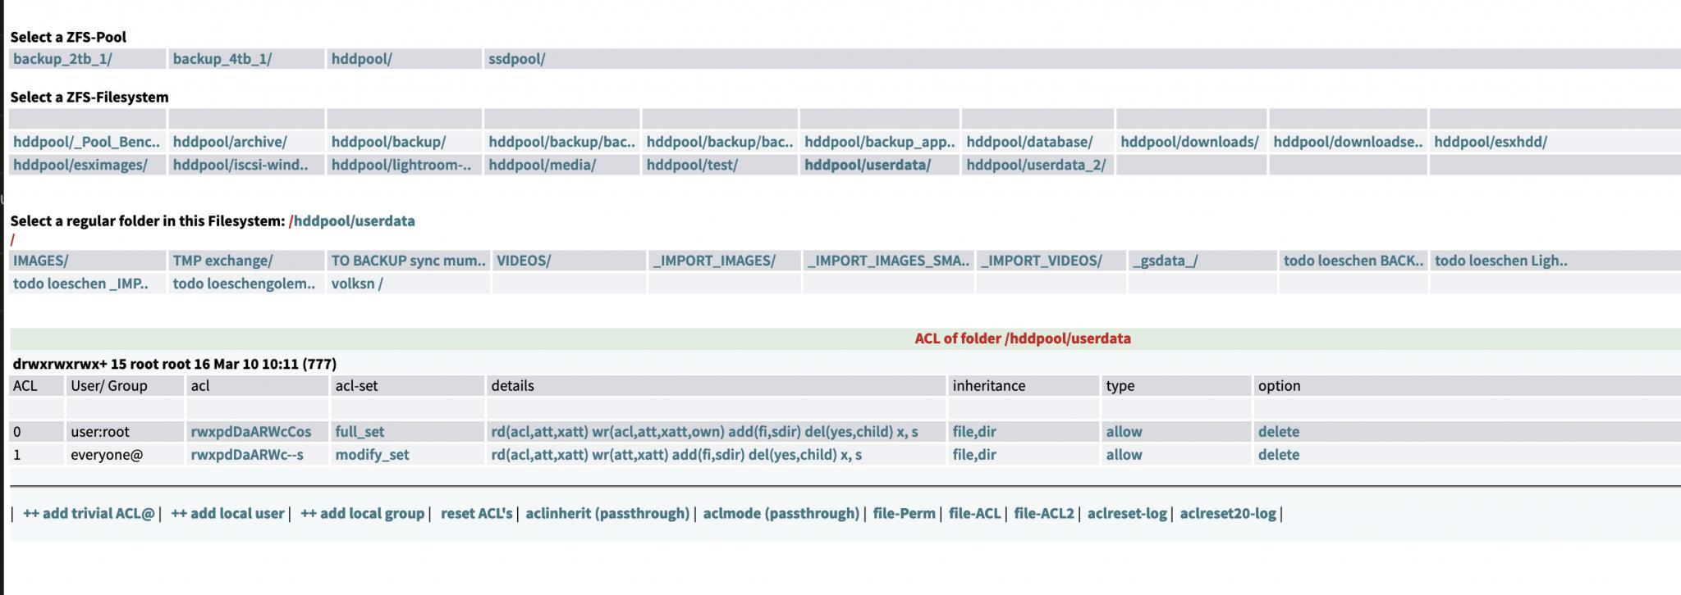Delete the everyone@ ACL entry

(x=1278, y=455)
